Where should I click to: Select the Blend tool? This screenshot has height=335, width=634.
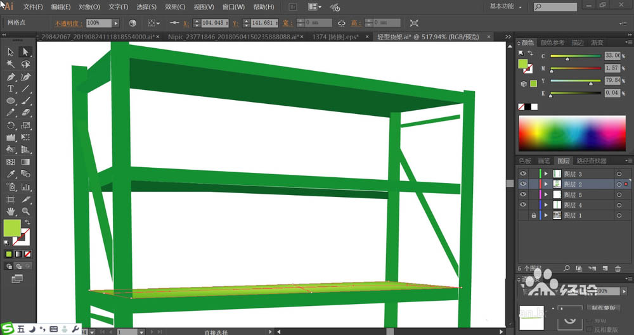25,174
